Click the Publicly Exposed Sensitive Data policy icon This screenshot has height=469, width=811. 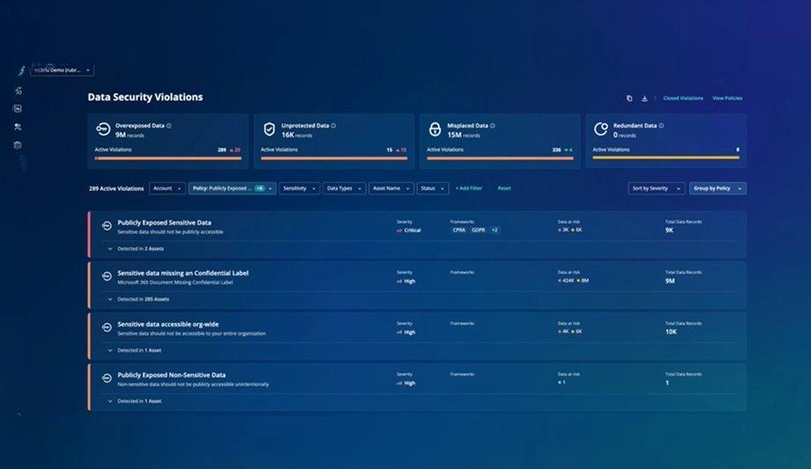click(107, 226)
